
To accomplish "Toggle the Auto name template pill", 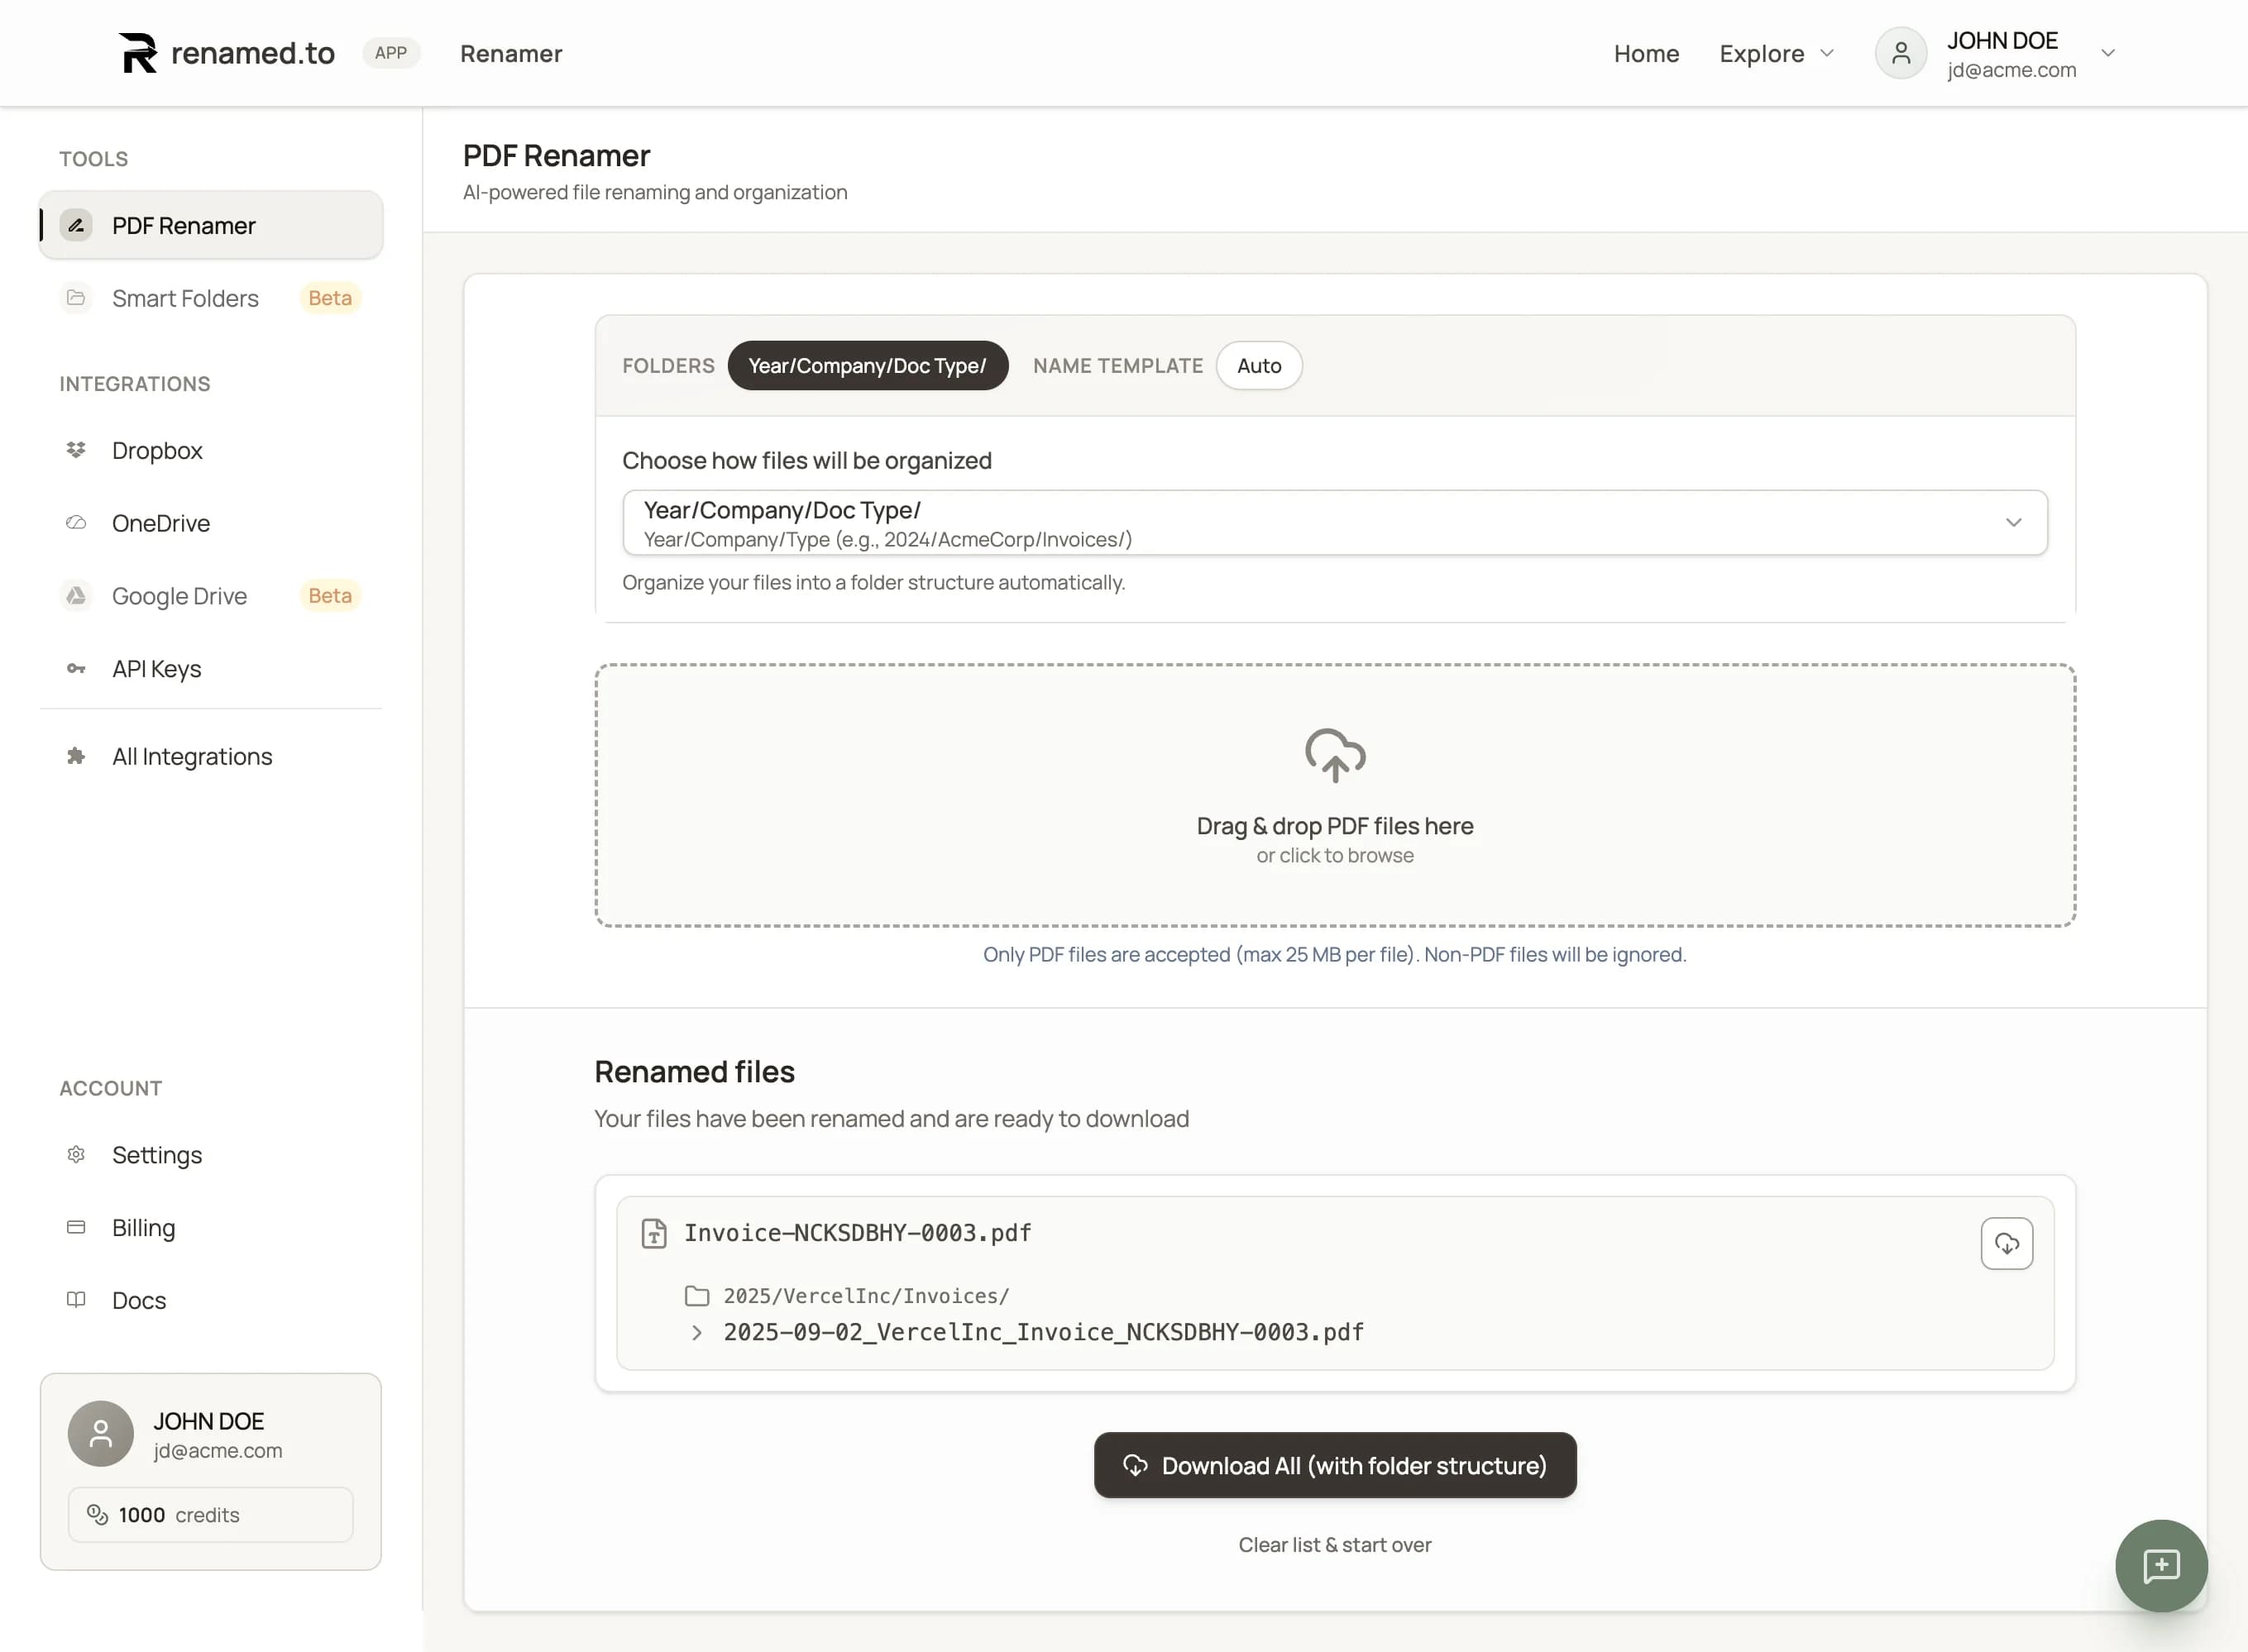I will click(x=1257, y=366).
